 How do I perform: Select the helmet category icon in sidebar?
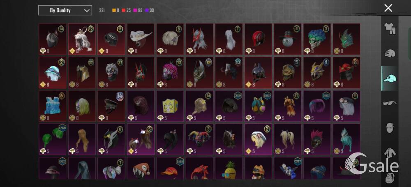point(390,53)
